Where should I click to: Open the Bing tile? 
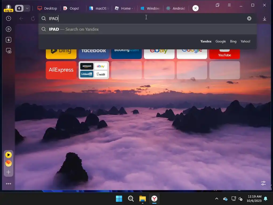point(61,54)
